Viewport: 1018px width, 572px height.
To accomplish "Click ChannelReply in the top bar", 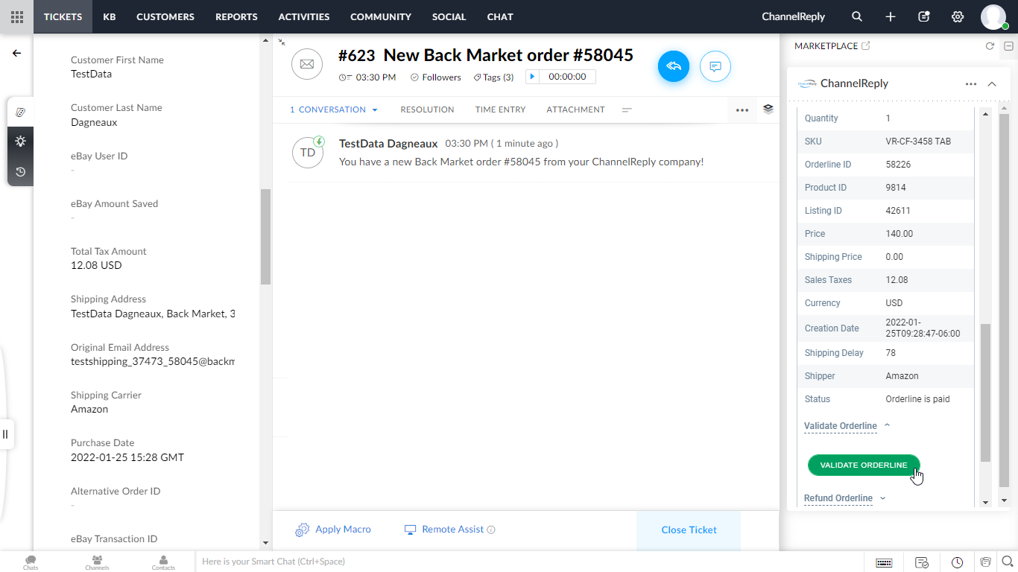I will (794, 16).
